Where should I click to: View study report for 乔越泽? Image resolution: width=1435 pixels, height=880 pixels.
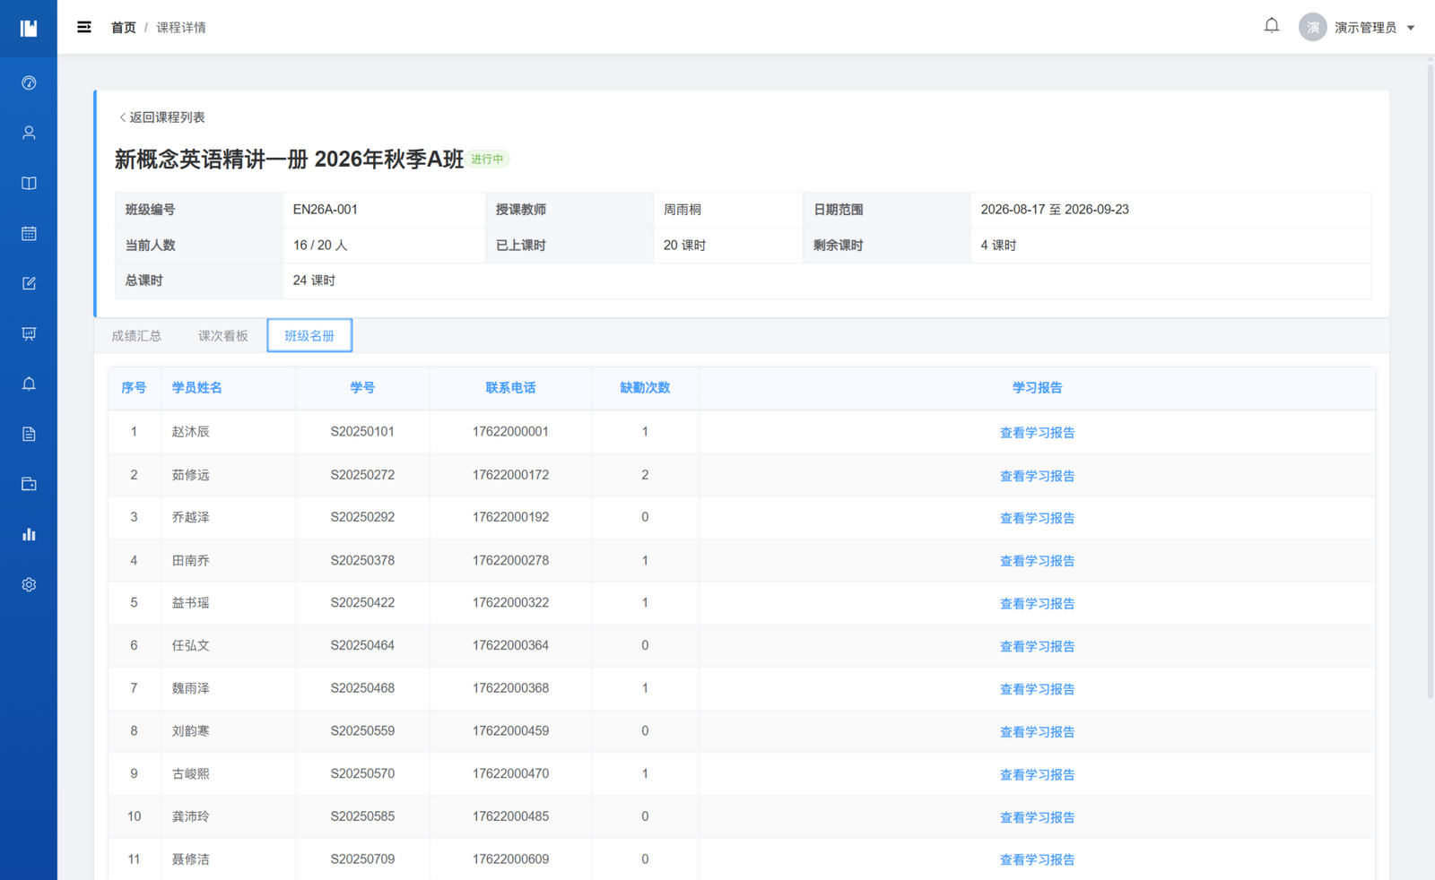1037,518
